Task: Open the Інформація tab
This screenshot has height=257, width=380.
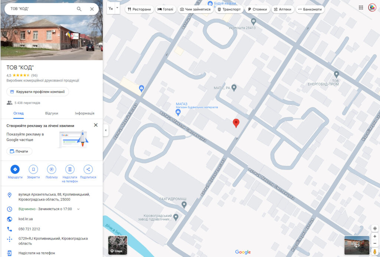Action: 85,113
